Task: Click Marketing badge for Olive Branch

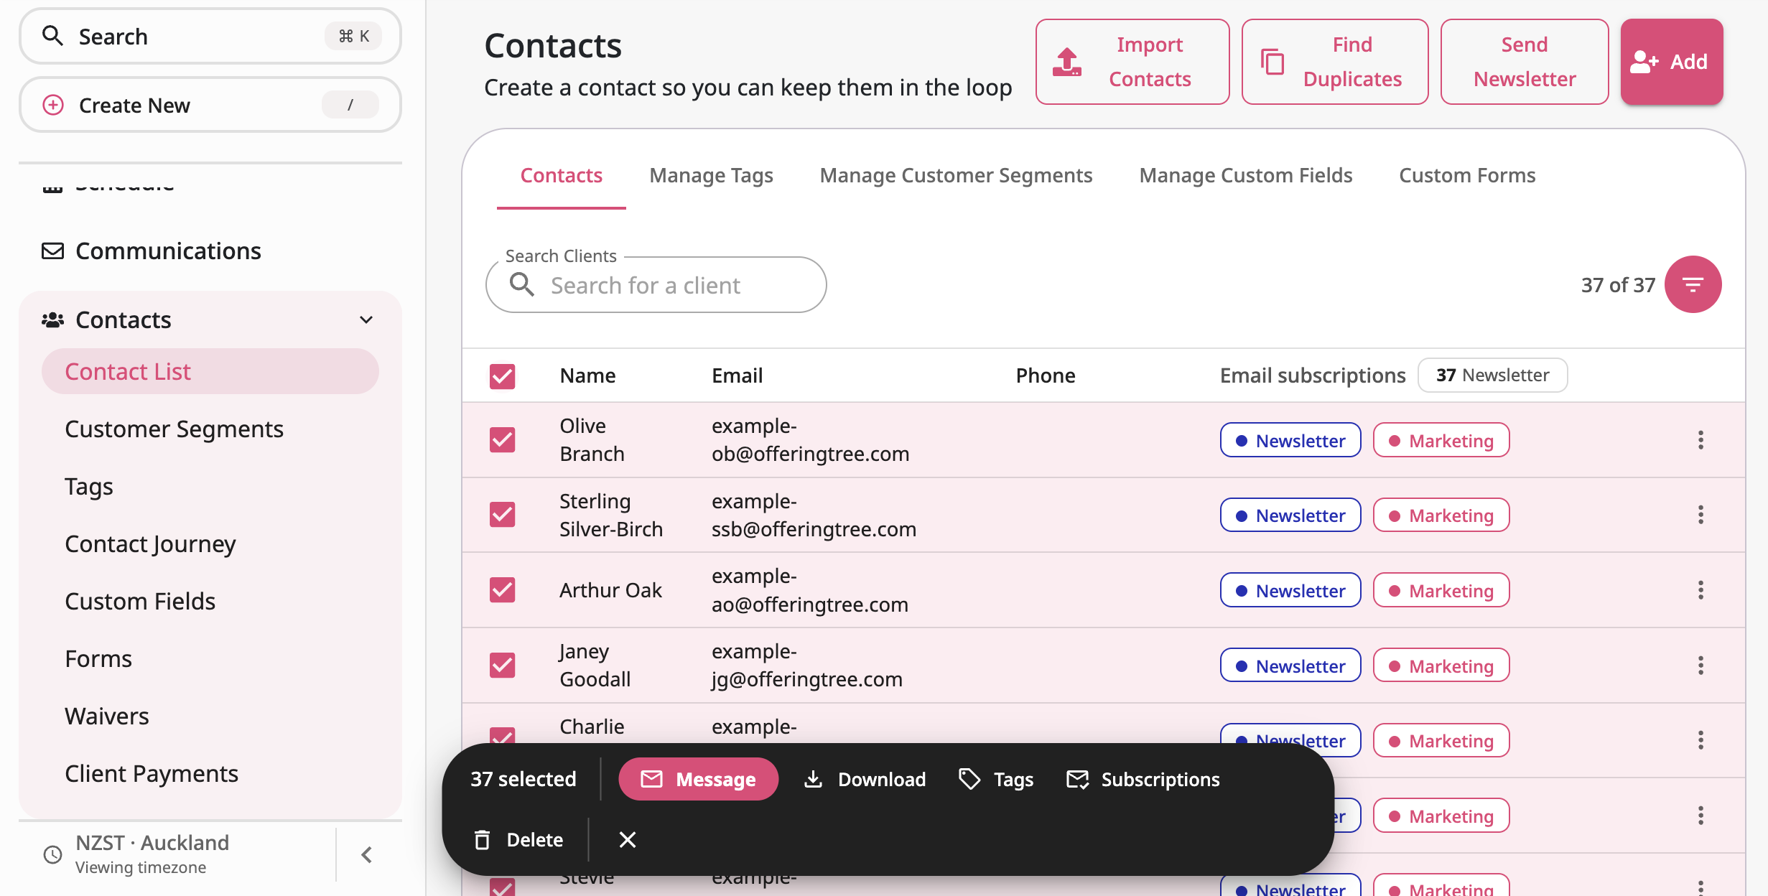Action: click(x=1441, y=440)
